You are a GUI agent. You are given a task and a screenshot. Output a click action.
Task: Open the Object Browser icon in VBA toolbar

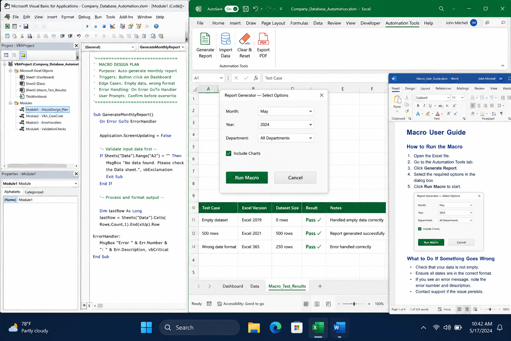point(139,26)
